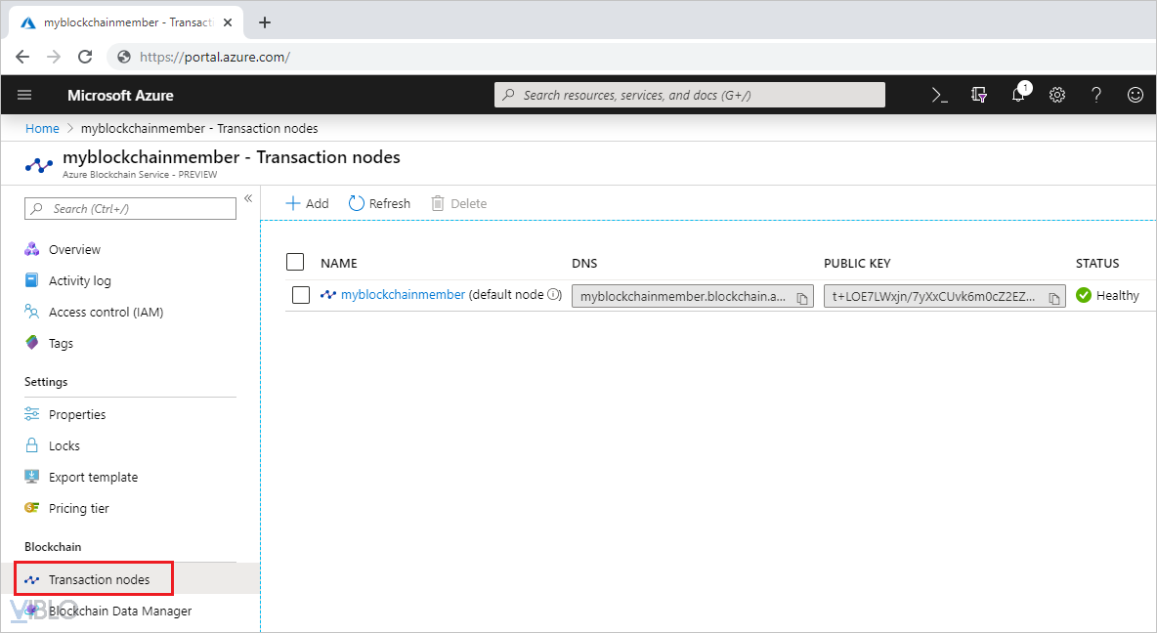Open Cloud Shell from the top bar
Image resolution: width=1157 pixels, height=633 pixels.
tap(939, 95)
